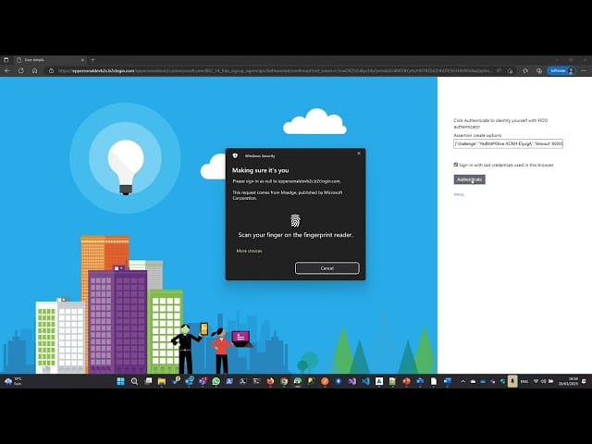
Task: Open Visual Studio from taskbar
Action: coord(351,381)
